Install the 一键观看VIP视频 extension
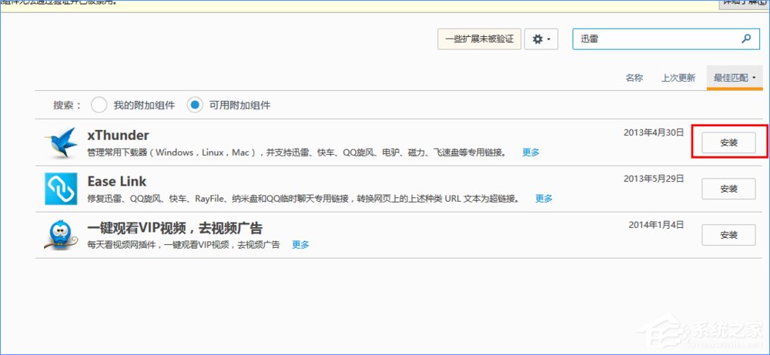770x355 pixels. tap(728, 235)
